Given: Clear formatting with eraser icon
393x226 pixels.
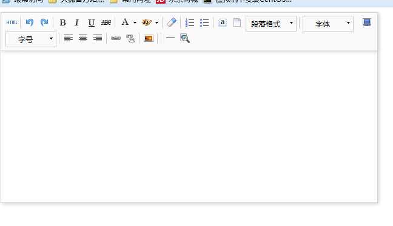Looking at the screenshot, I should click(172, 22).
